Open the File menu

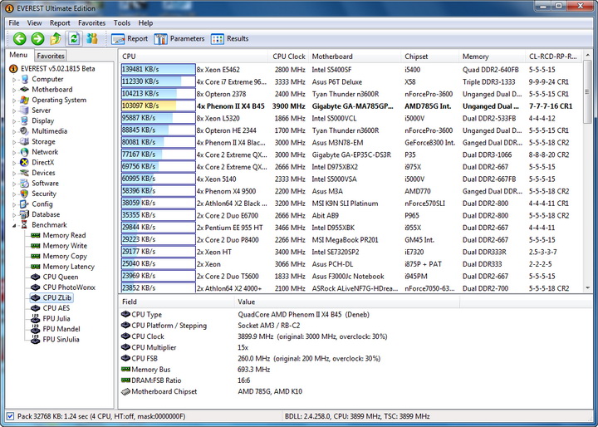[14, 23]
